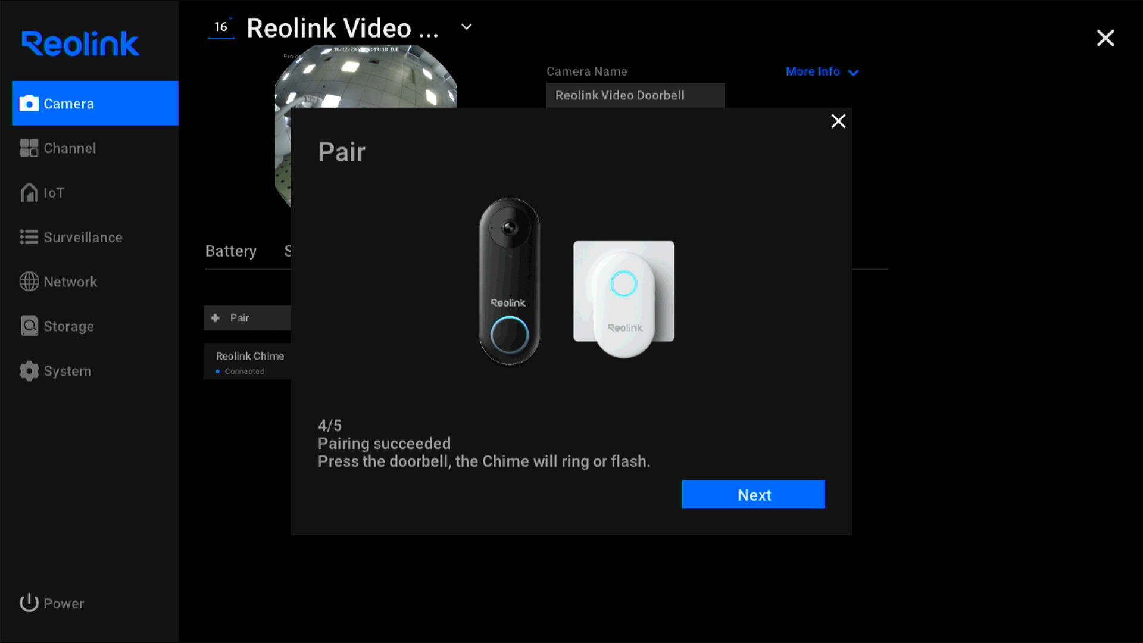Click the Power icon in sidebar
Screen dimensions: 1143x643
[29, 603]
